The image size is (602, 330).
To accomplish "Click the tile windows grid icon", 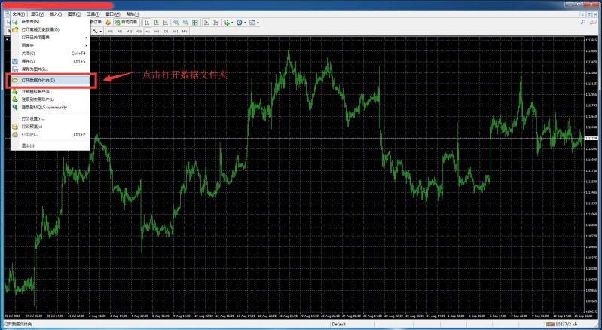I will point(195,23).
